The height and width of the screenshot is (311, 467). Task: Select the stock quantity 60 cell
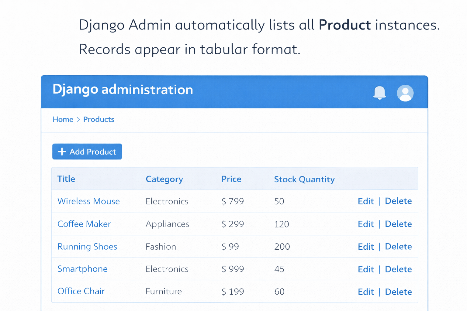[x=279, y=292]
